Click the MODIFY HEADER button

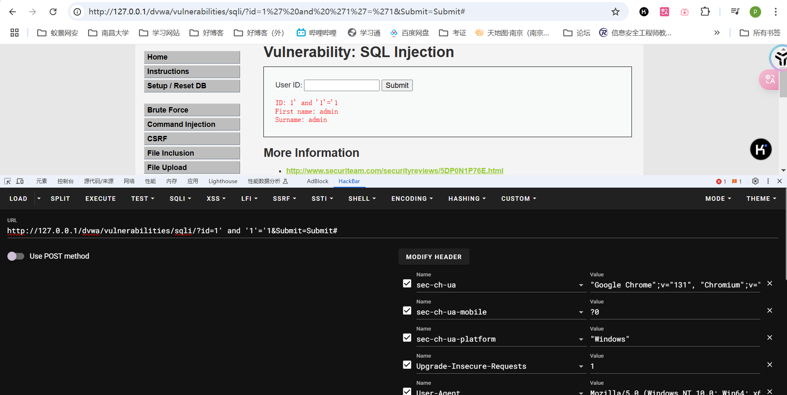434,257
